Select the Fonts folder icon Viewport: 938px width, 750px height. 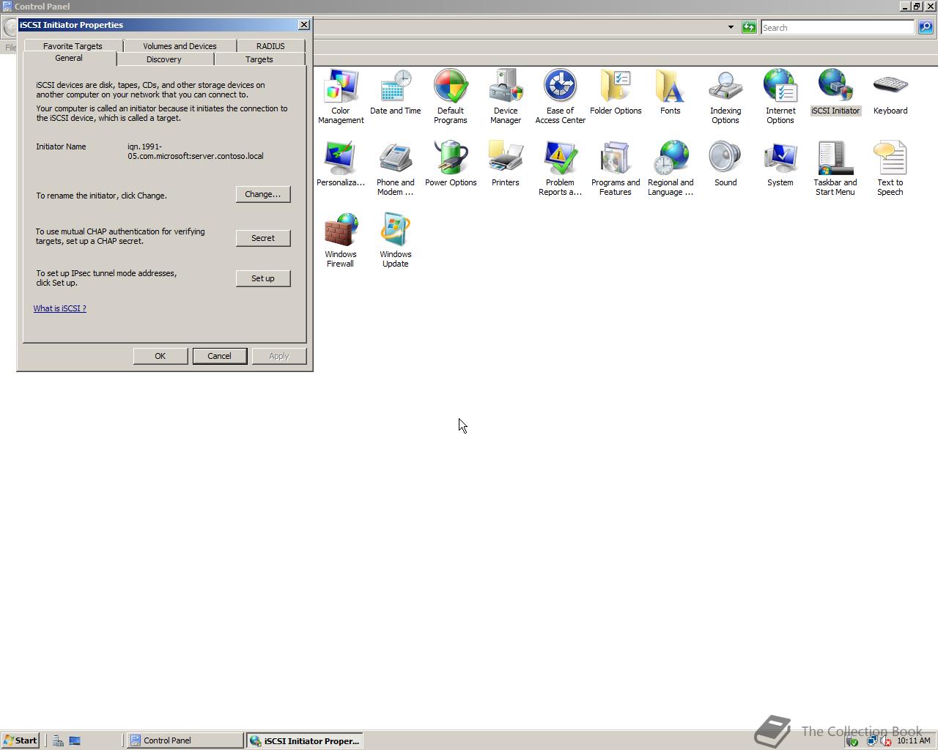tap(671, 92)
